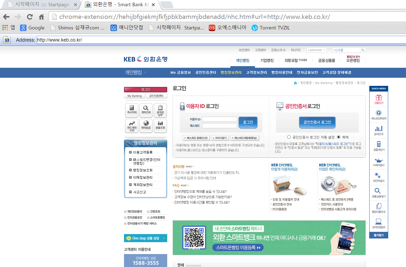This screenshot has height=267, width=406.
Task: Select the 해제 radio button
Action: pos(338,137)
